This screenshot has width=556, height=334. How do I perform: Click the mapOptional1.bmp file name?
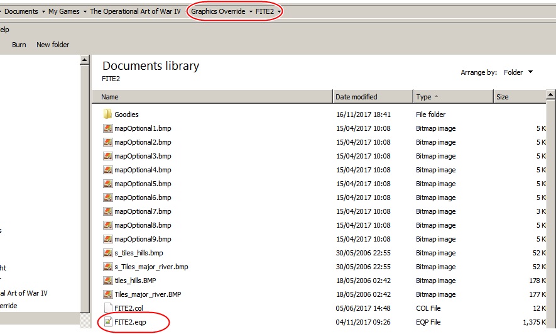pyautogui.click(x=143, y=128)
